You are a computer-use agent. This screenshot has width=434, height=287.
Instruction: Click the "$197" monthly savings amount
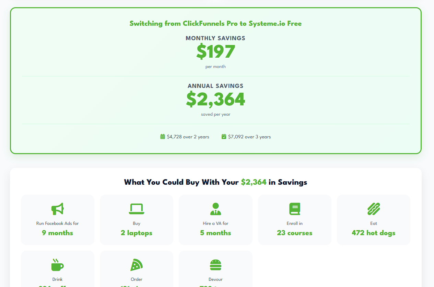pos(215,52)
